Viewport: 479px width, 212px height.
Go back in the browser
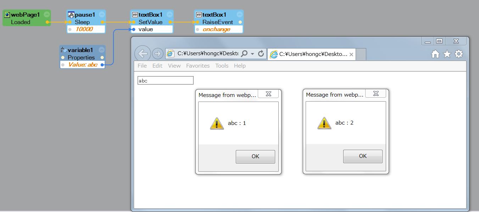click(143, 54)
